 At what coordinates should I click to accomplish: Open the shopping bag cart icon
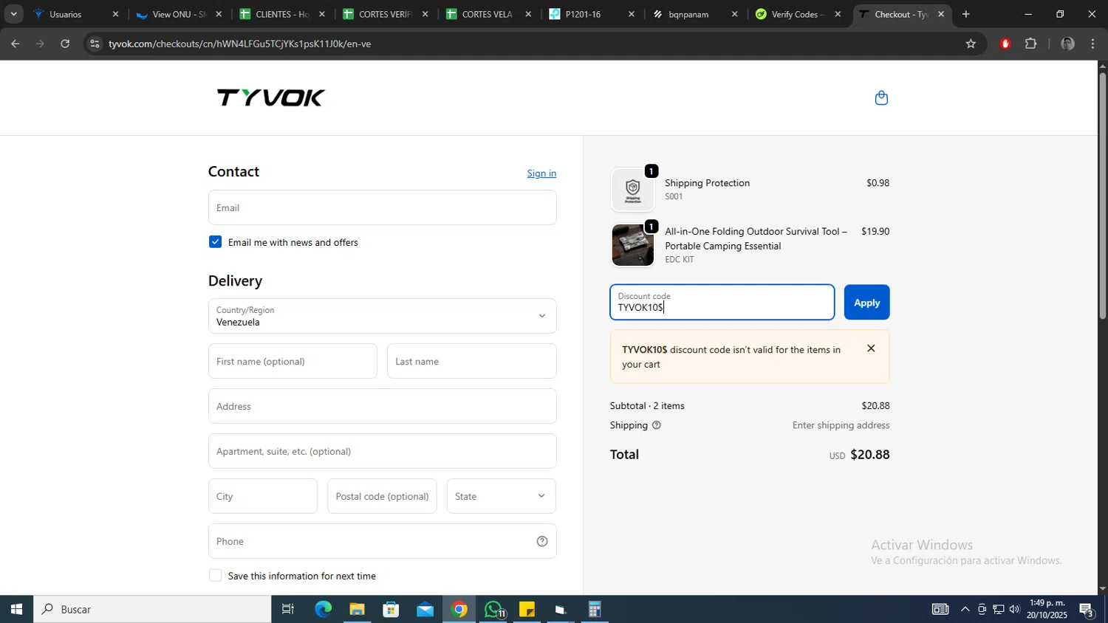tap(881, 98)
